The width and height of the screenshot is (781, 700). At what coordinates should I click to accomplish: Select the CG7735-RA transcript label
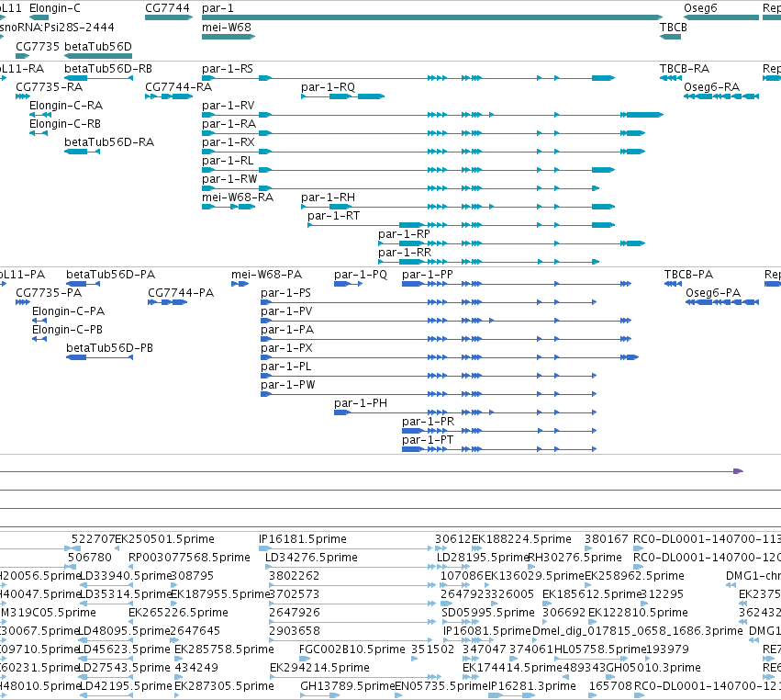(x=49, y=87)
